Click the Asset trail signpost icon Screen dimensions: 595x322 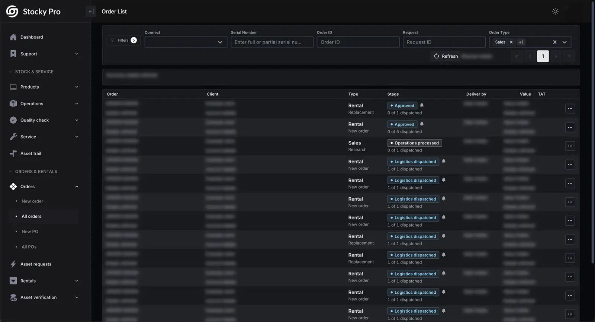click(13, 153)
